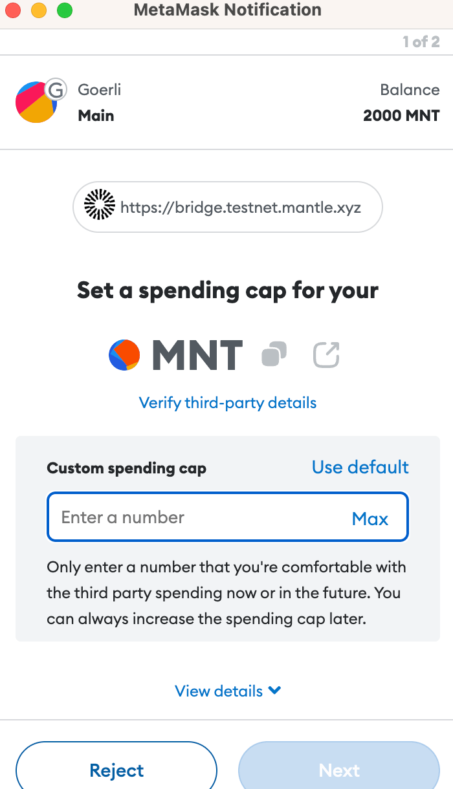Focus the Enter a number input field
This screenshot has width=453, height=789.
click(x=194, y=517)
